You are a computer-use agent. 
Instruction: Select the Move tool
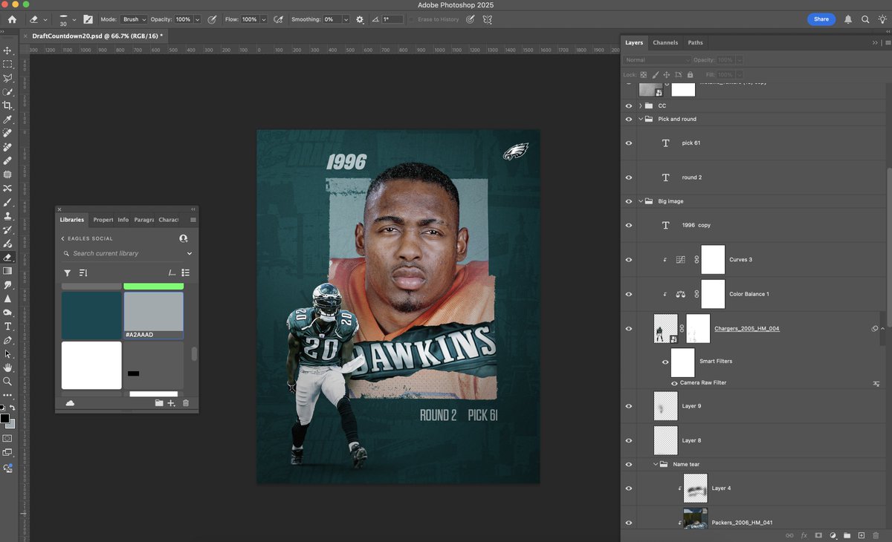(x=7, y=50)
